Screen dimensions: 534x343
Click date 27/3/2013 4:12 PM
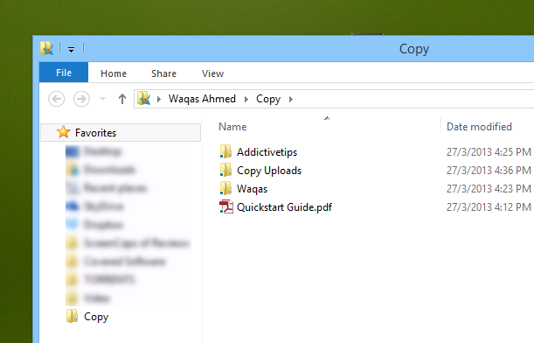pyautogui.click(x=489, y=207)
